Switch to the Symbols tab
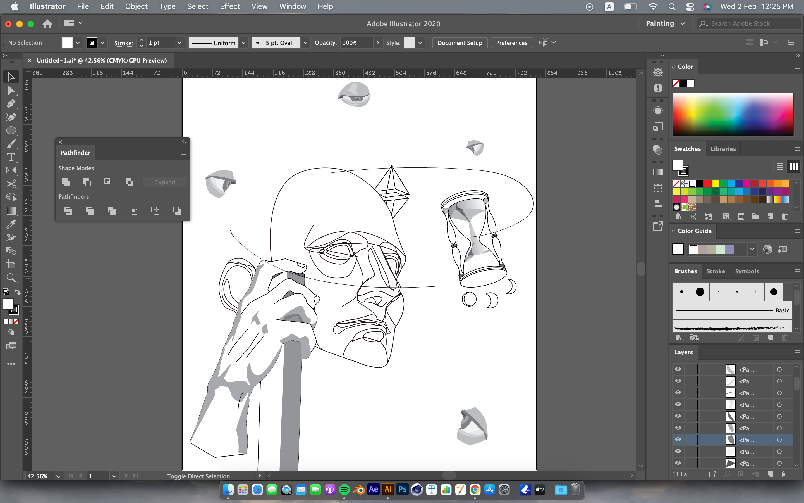804x503 pixels. [746, 271]
